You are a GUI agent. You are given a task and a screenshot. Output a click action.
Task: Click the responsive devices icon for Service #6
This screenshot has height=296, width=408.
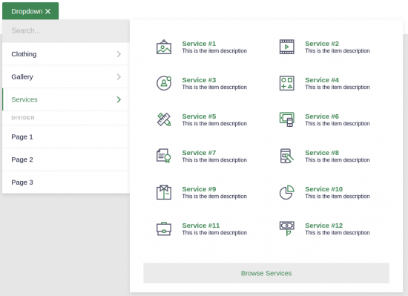(287, 119)
